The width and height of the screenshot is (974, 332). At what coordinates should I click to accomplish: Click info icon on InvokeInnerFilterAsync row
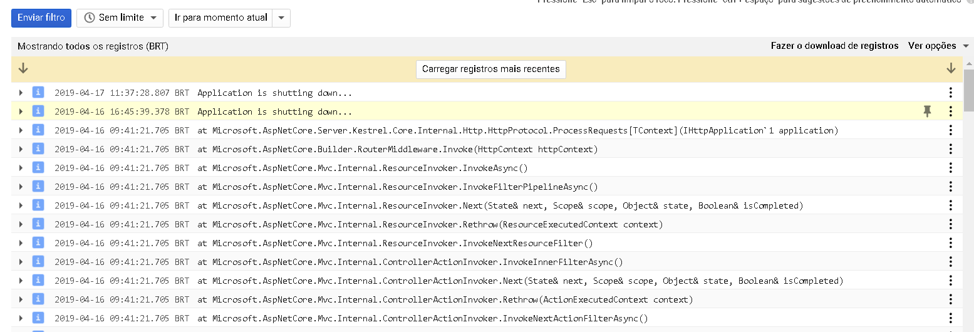pyautogui.click(x=38, y=261)
